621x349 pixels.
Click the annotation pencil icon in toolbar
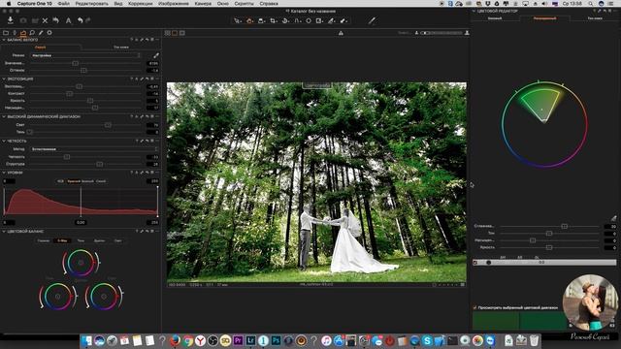coord(372,20)
